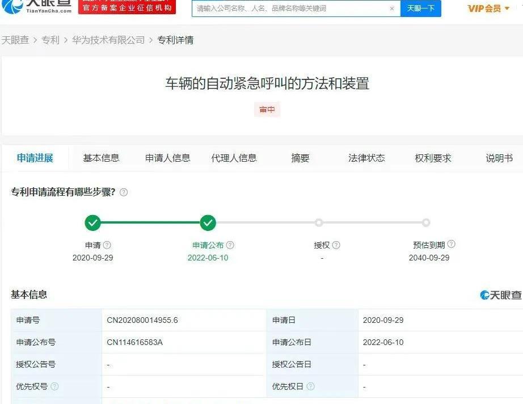Select the 申请进展 tab
Screen dimensions: 523x404
pos(35,158)
